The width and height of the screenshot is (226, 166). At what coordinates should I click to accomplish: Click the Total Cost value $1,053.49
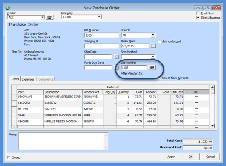[198, 141]
